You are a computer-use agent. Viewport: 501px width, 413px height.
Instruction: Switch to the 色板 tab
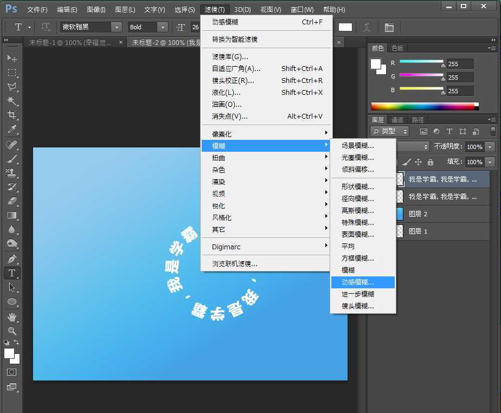tap(397, 48)
